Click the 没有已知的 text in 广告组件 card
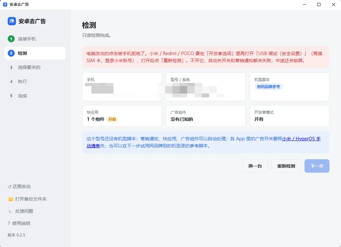Screen dimensions: 341x247 click(x=182, y=119)
